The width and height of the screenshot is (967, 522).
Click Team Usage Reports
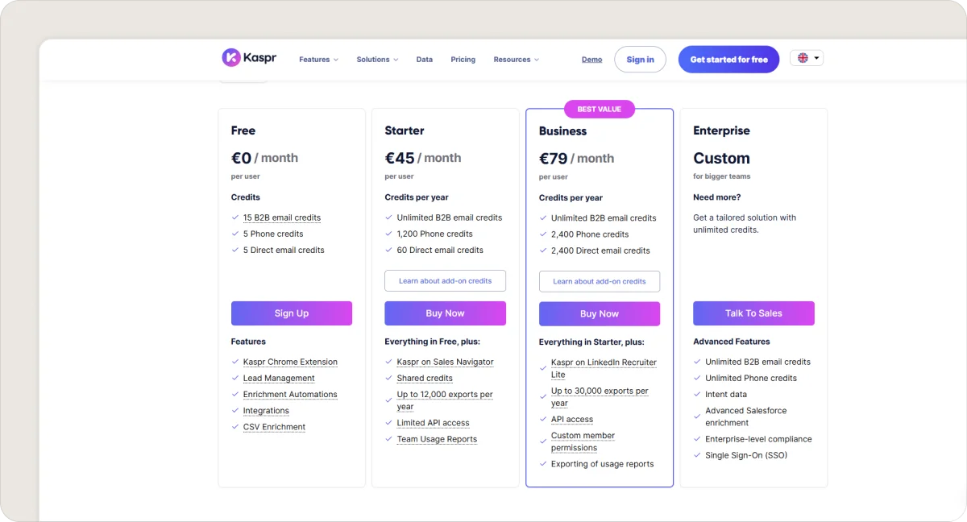[x=437, y=439]
